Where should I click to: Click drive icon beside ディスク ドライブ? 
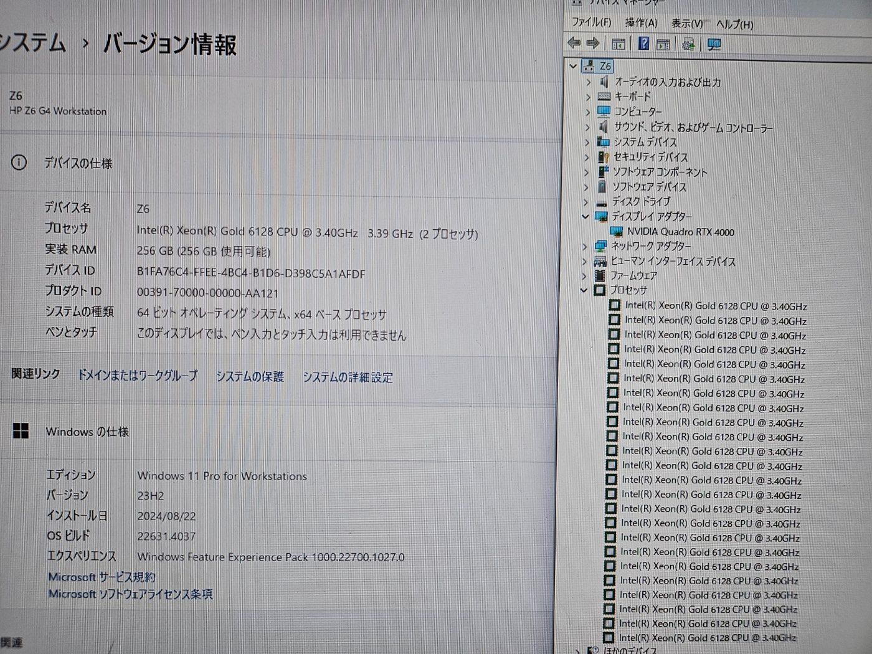(601, 202)
